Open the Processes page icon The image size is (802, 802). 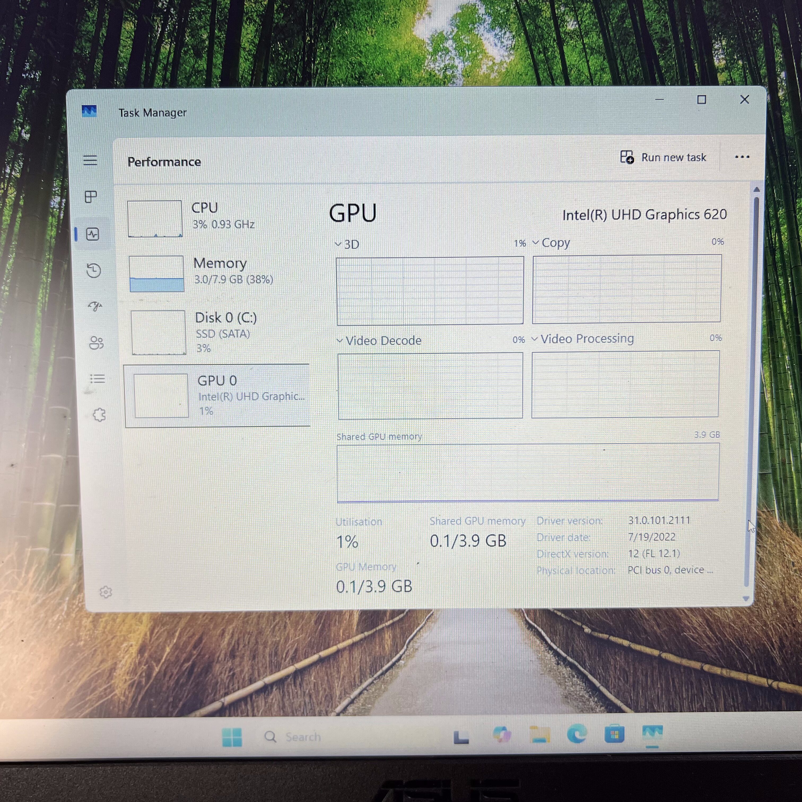pos(91,196)
